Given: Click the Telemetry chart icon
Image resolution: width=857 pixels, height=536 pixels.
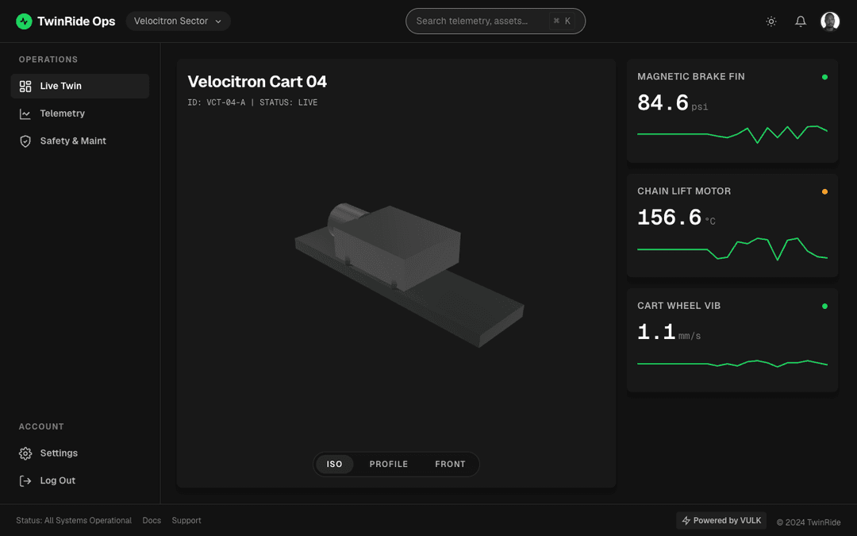Looking at the screenshot, I should [x=25, y=114].
